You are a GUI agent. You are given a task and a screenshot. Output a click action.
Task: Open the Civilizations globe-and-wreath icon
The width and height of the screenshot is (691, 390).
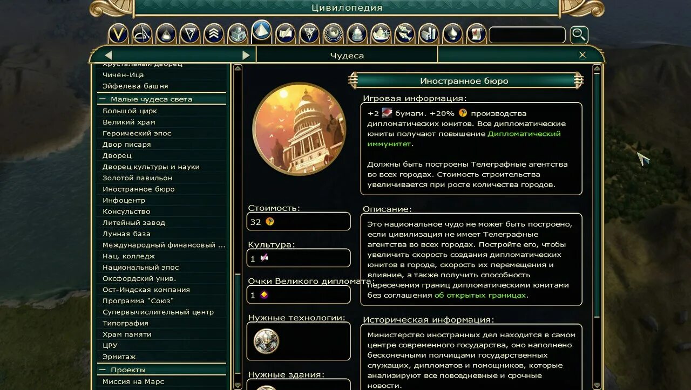click(x=333, y=34)
